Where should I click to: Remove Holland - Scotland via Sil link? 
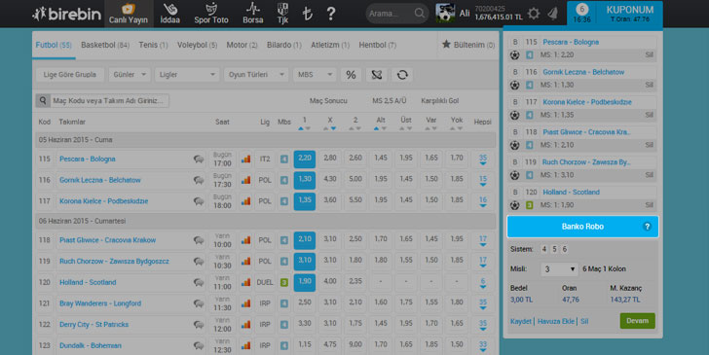coord(649,205)
